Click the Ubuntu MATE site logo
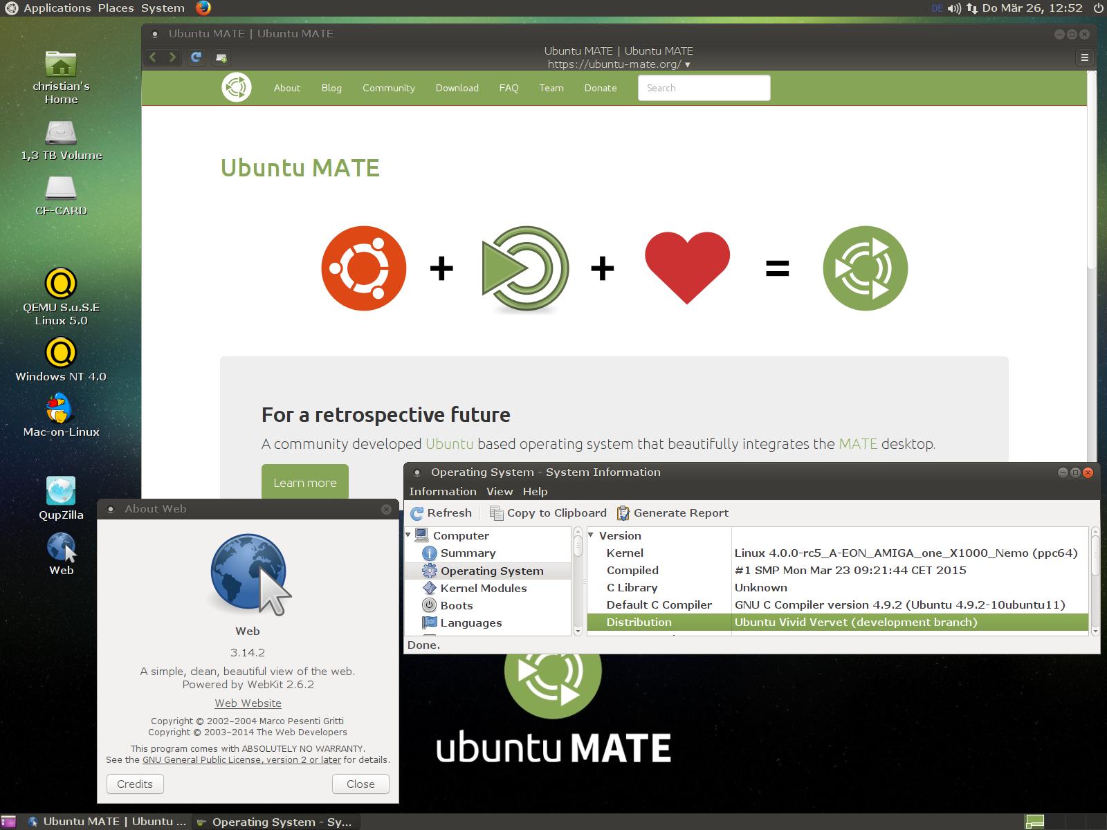The height and width of the screenshot is (830, 1107). coord(236,88)
